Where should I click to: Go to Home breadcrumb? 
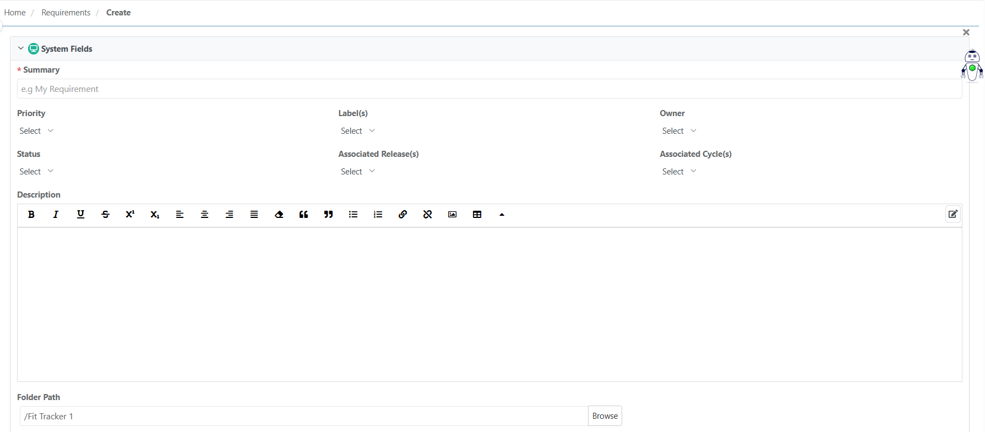coord(15,13)
